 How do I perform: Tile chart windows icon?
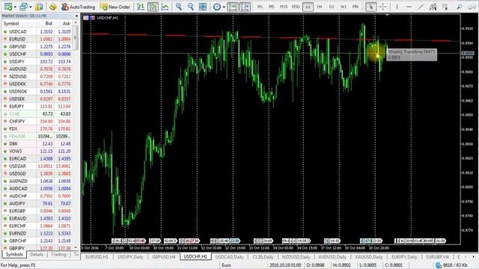pos(203,7)
